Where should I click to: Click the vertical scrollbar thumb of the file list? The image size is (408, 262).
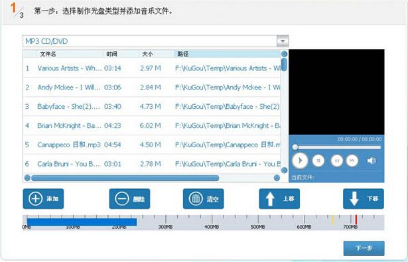(285, 64)
